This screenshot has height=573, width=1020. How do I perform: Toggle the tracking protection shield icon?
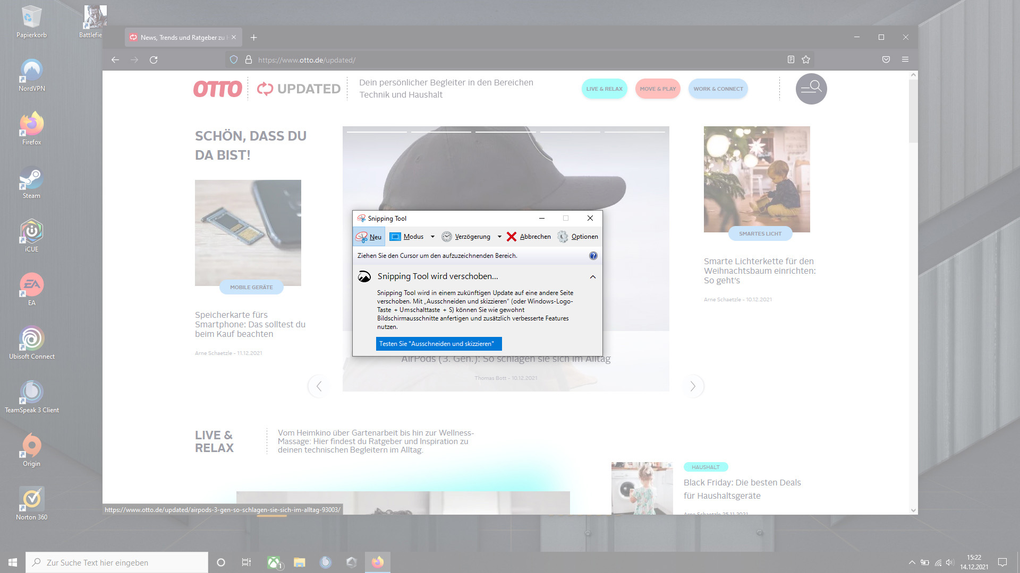point(234,59)
